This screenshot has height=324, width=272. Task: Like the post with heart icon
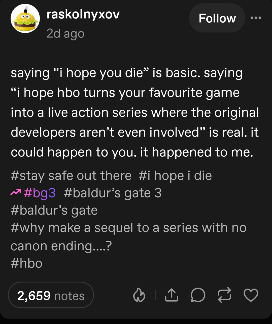tap(251, 295)
